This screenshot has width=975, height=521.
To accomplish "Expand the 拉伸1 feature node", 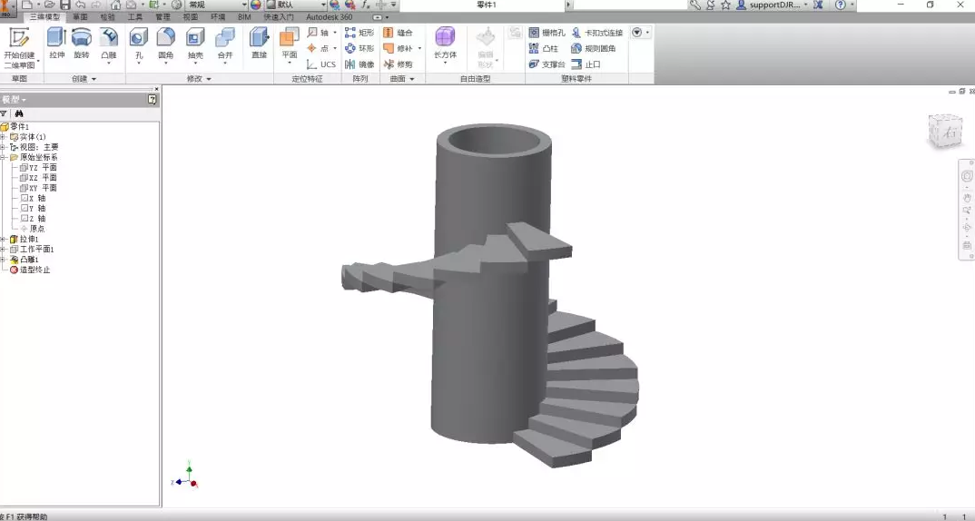I will tap(3, 239).
